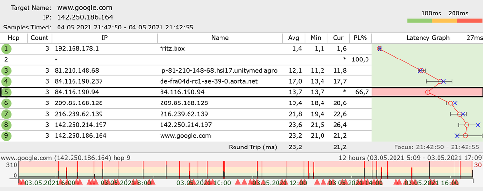483x191 pixels.
Task: Click timeline at 03.05.2021 10:00 label
Action: pyautogui.click(x=204, y=183)
